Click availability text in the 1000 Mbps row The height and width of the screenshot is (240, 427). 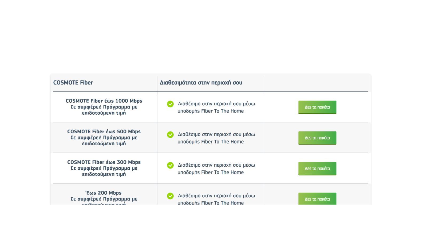216,107
